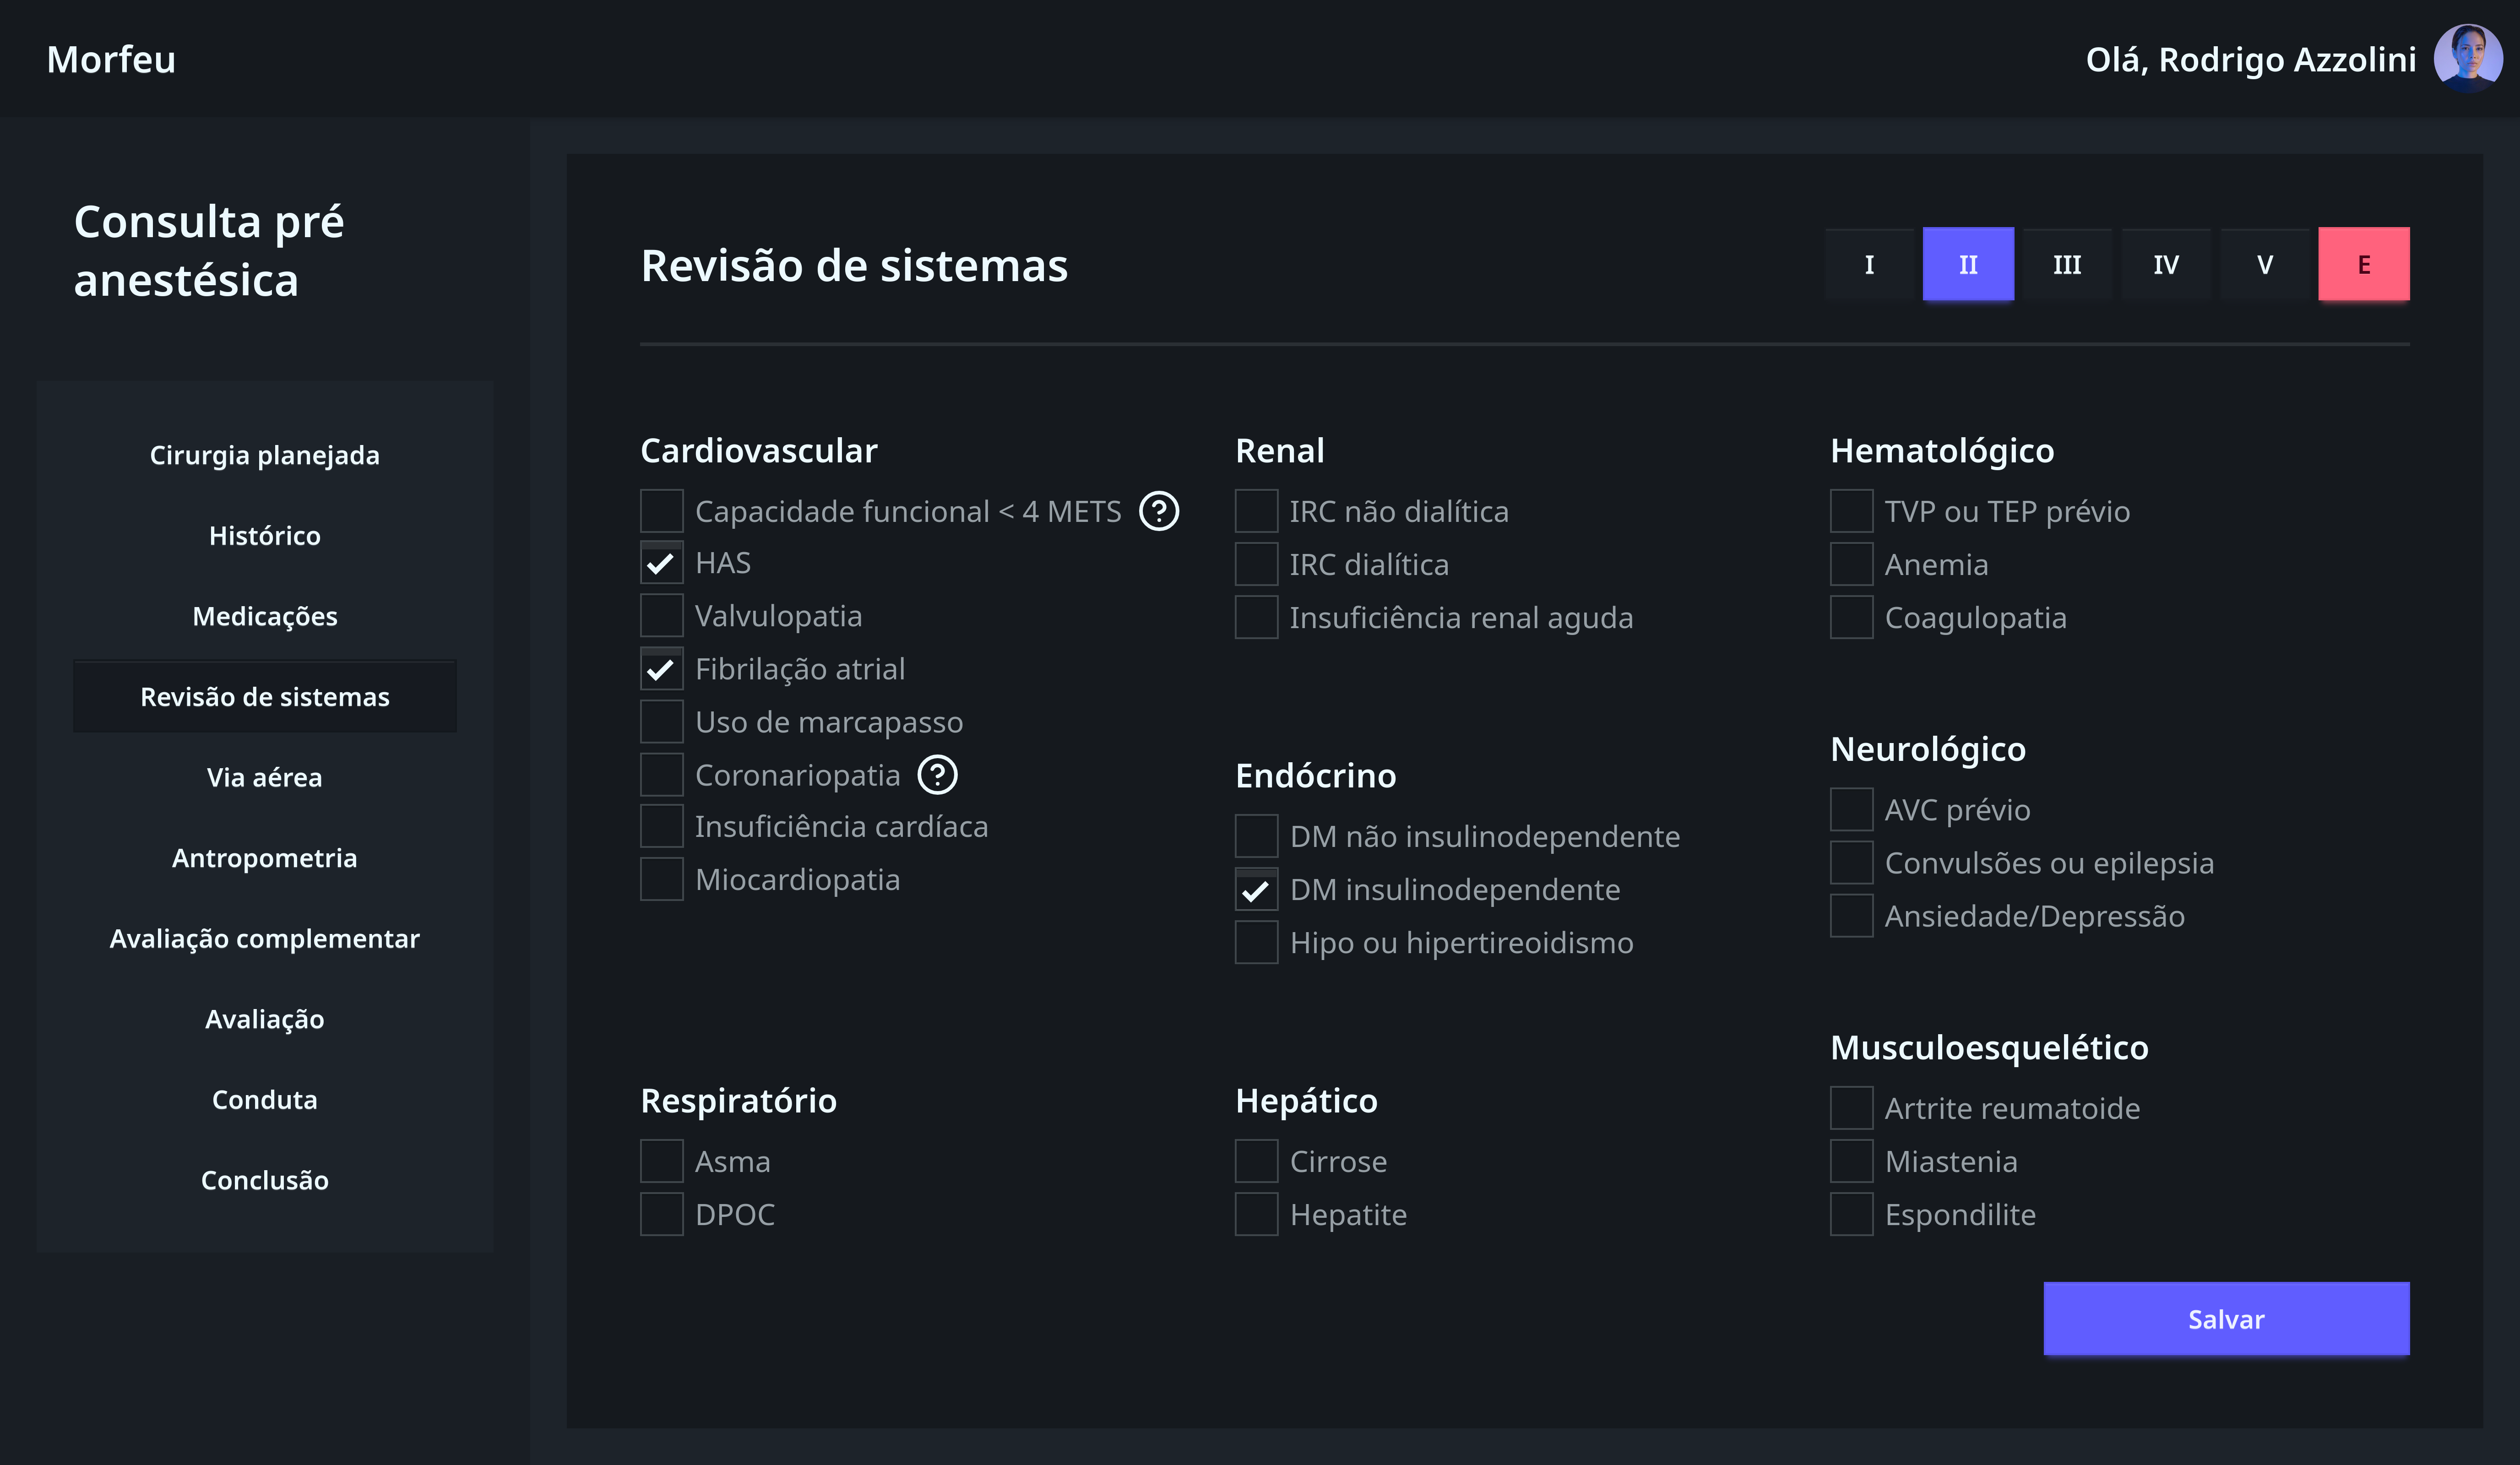Open help tooltip next to Coronariopatia
This screenshot has width=2520, height=1465.
[x=938, y=774]
